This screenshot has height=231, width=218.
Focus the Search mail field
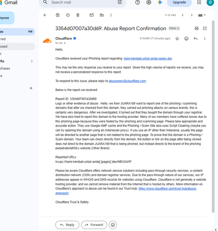(82, 2)
